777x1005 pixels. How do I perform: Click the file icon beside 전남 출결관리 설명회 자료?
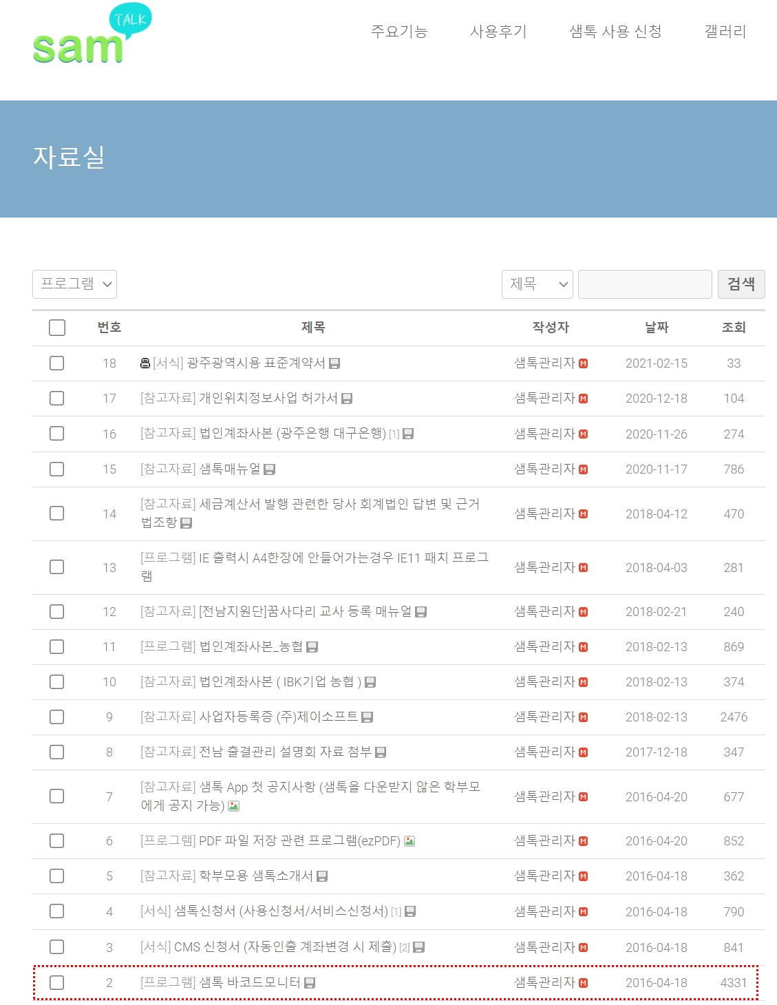pyautogui.click(x=381, y=752)
